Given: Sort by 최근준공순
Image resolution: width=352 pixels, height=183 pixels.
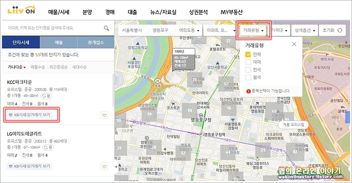Looking at the screenshot, I should pos(58,67).
